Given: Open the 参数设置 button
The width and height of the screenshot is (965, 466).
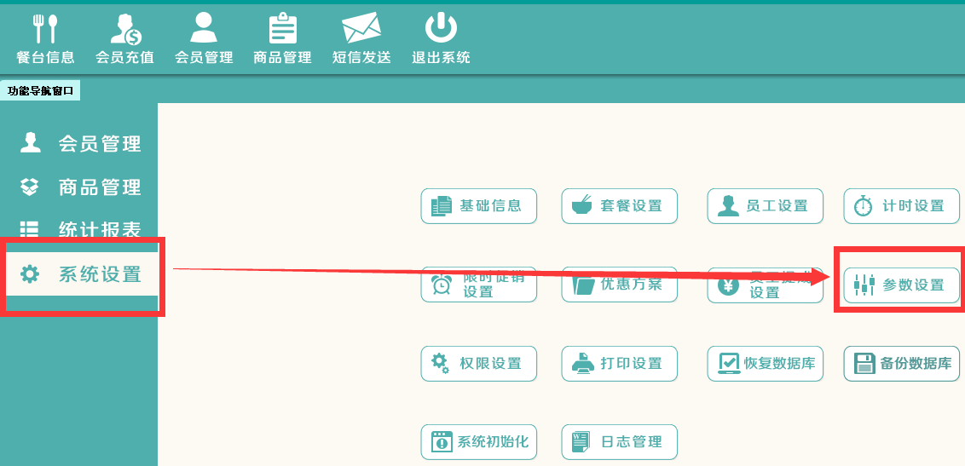Looking at the screenshot, I should (x=901, y=285).
